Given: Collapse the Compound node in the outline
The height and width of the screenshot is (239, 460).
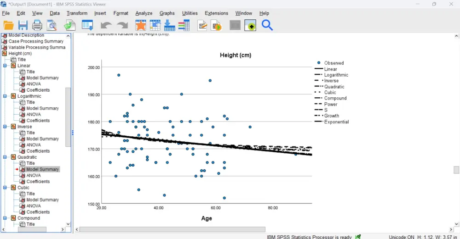Looking at the screenshot, I should (x=5, y=218).
